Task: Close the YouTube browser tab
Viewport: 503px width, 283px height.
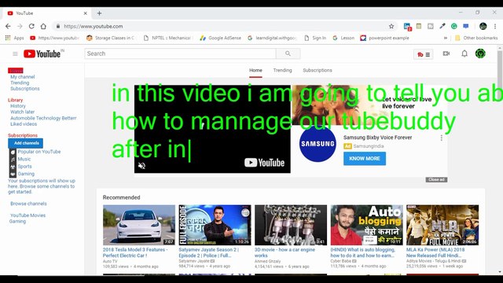Action: point(86,13)
